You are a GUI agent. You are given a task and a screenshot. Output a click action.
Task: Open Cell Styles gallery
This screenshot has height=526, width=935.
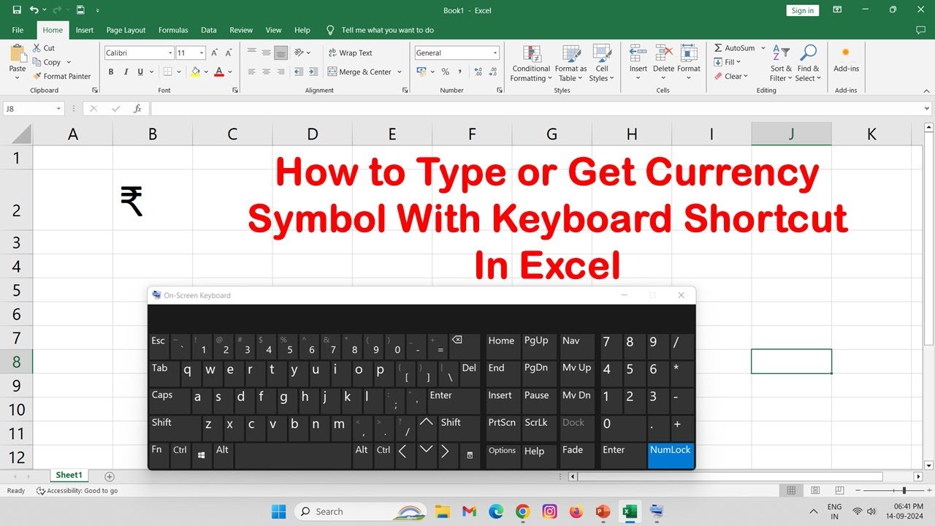tap(602, 64)
